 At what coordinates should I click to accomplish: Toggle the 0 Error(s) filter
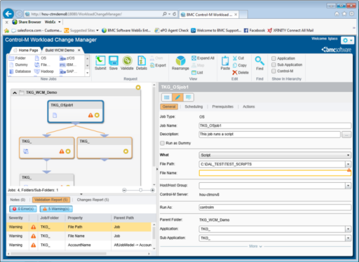tap(23, 209)
